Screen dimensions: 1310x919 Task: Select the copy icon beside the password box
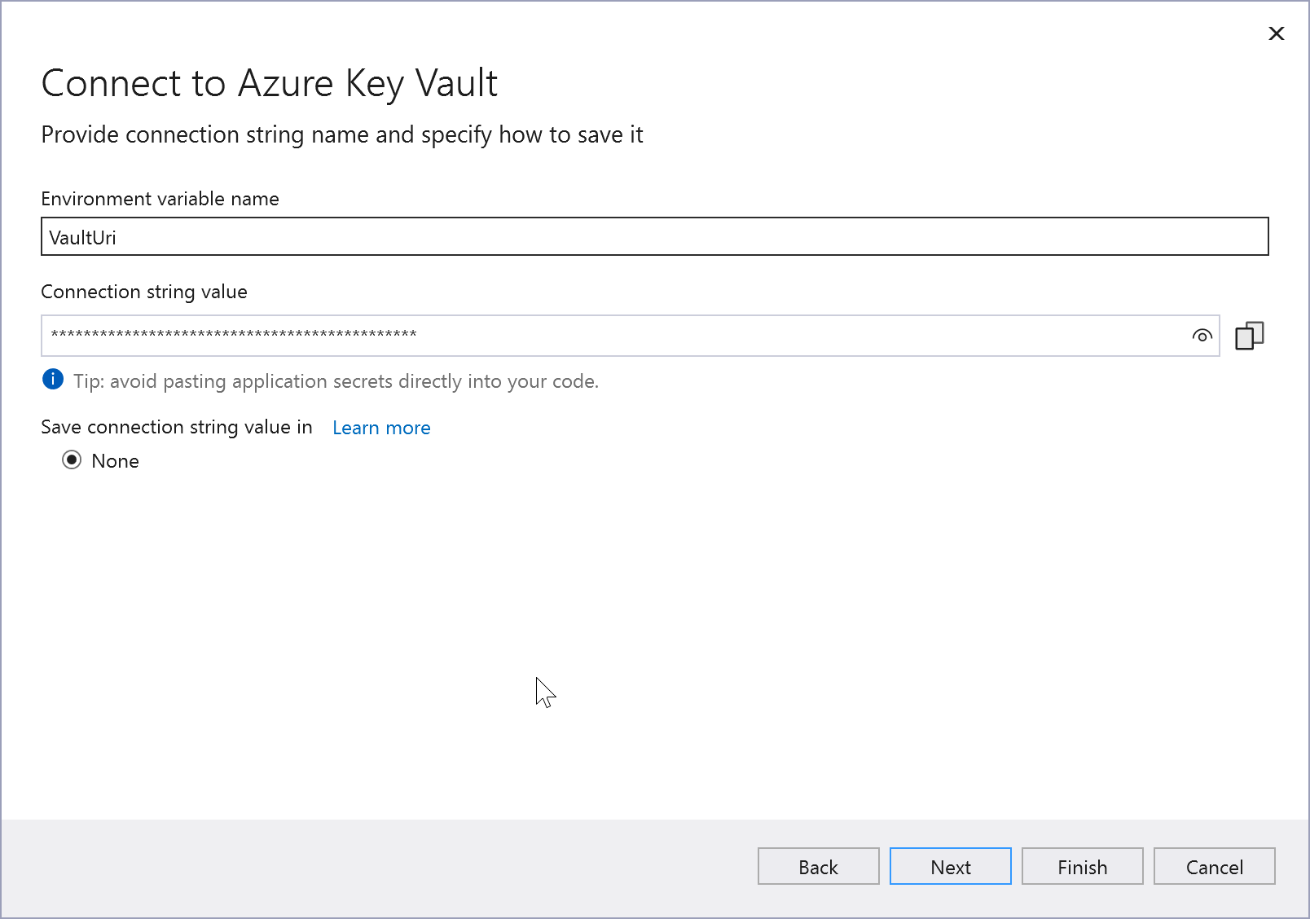coord(1250,335)
